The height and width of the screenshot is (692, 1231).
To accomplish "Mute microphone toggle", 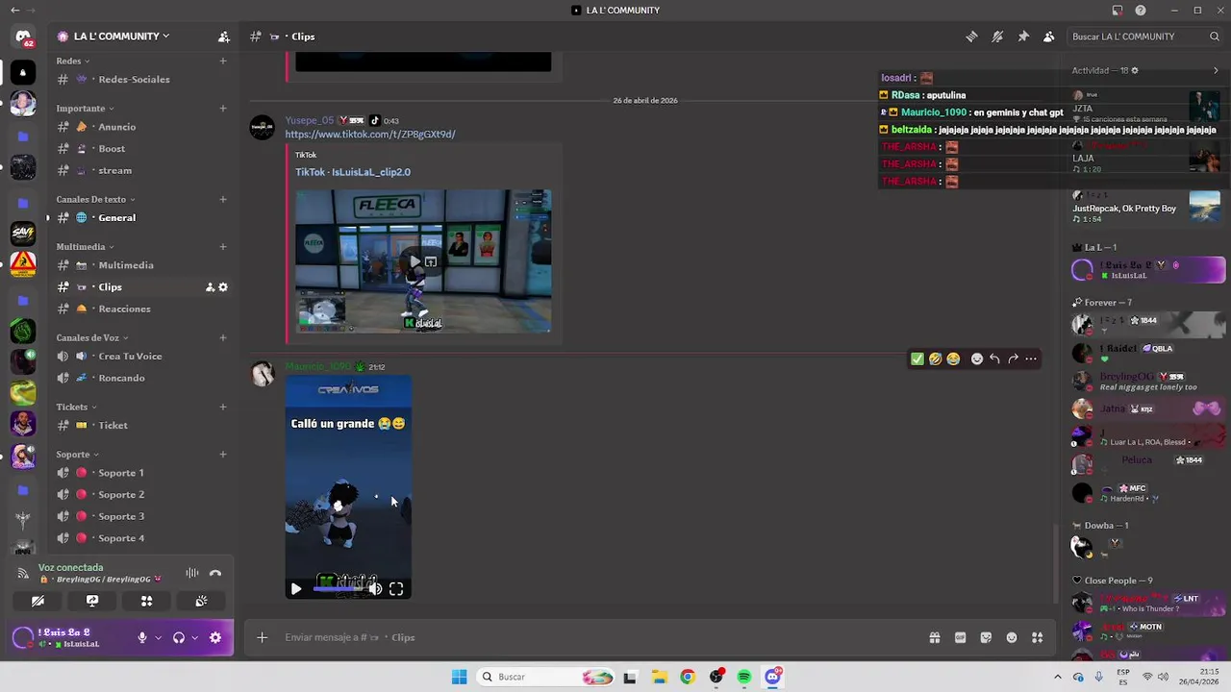I will [142, 637].
